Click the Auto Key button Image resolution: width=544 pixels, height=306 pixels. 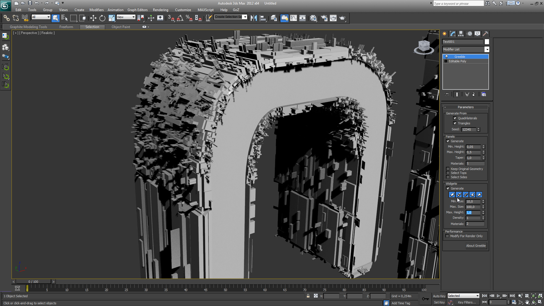click(439, 296)
